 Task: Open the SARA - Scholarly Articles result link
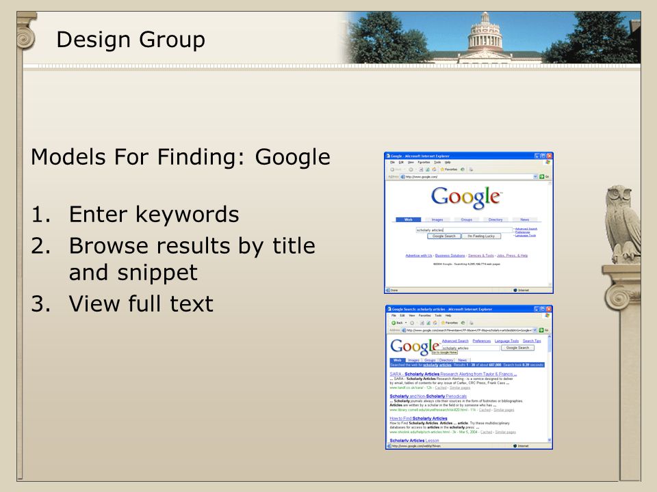tap(453, 374)
